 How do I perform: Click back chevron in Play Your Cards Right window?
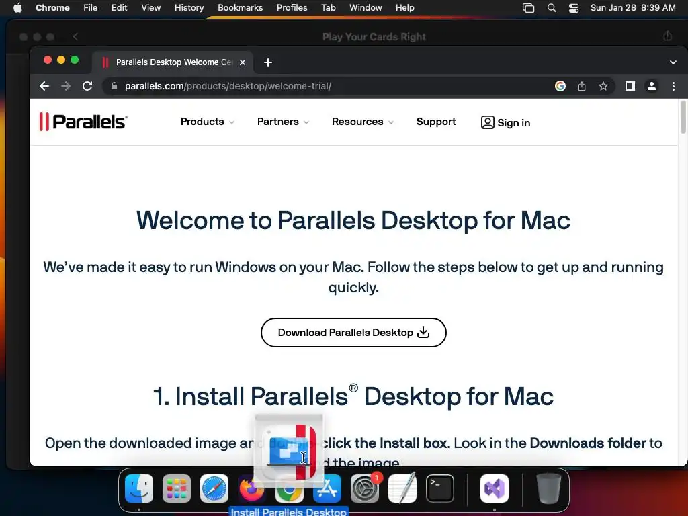(x=75, y=36)
